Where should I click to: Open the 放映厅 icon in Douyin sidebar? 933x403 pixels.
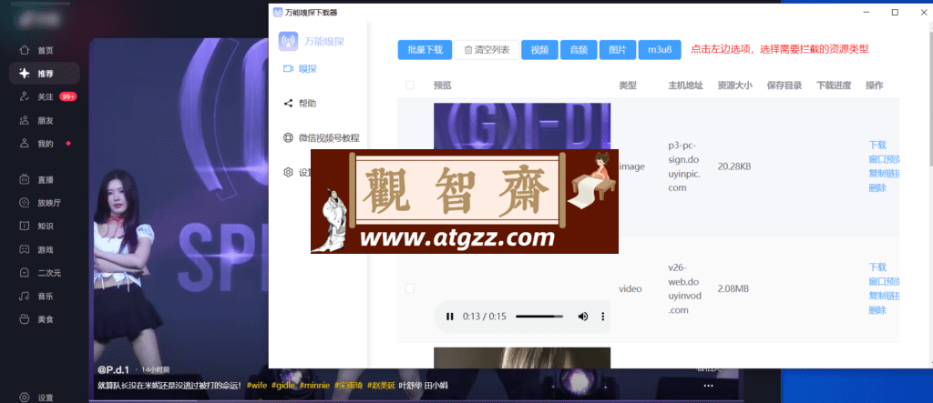(25, 203)
